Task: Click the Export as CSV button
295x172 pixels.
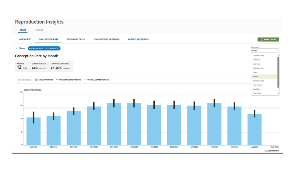Action: point(268,40)
